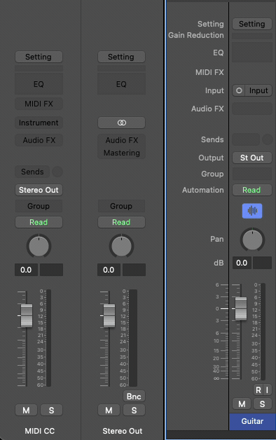Click the waveform track icon on Guitar strip
This screenshot has height=440, width=276.
pos(252,211)
